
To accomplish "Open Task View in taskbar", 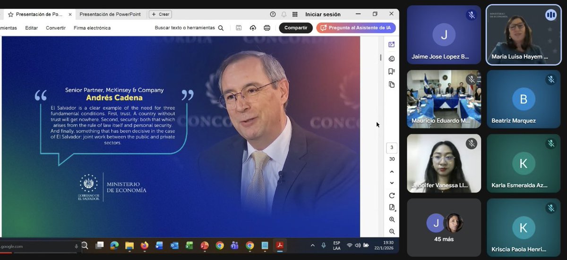I will 100,245.
